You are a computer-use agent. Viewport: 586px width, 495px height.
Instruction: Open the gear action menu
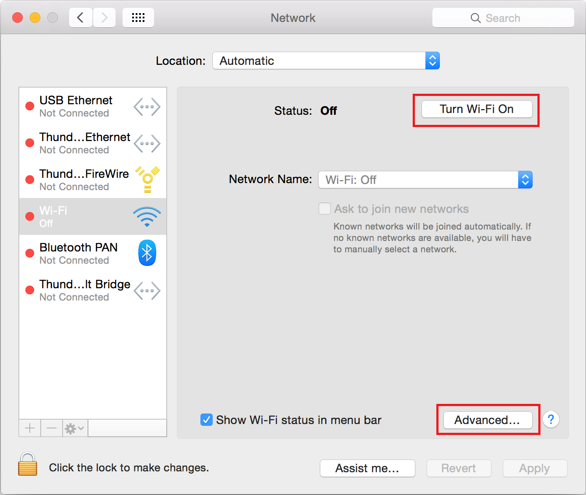pos(74,428)
